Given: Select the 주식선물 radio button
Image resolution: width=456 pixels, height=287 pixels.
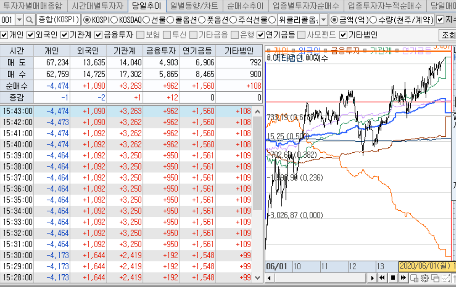Looking at the screenshot, I should (233, 20).
